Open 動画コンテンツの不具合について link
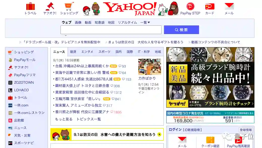This screenshot has height=148, width=262. 216,42
